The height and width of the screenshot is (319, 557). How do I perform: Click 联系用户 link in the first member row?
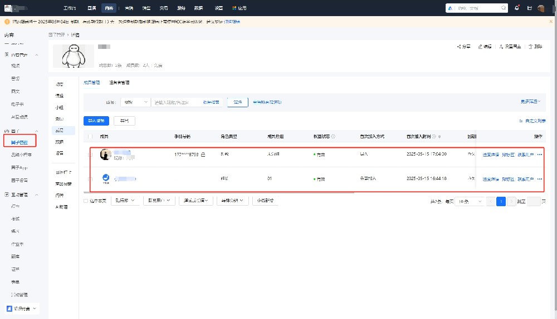click(x=525, y=154)
